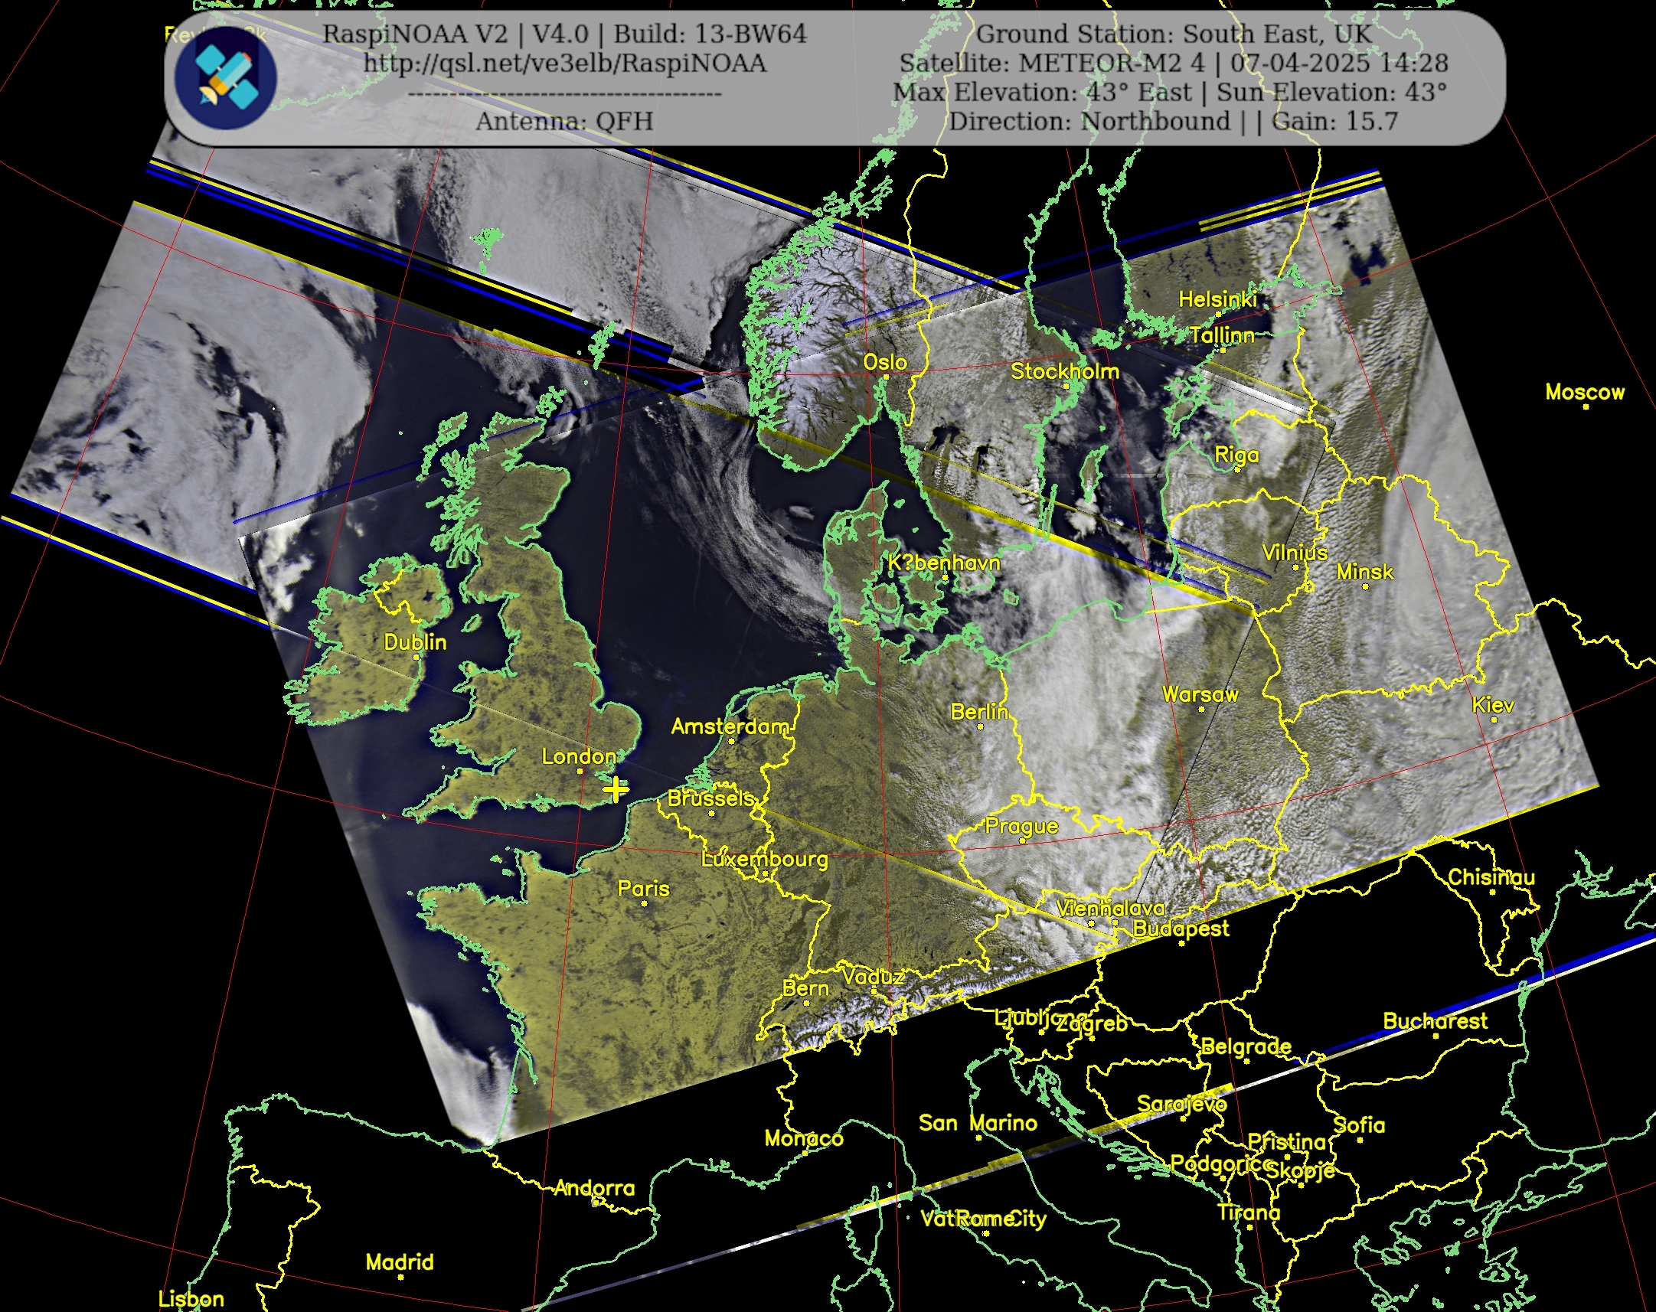The height and width of the screenshot is (1312, 1656).
Task: Click the Pristina city label
Action: coord(1287,1142)
